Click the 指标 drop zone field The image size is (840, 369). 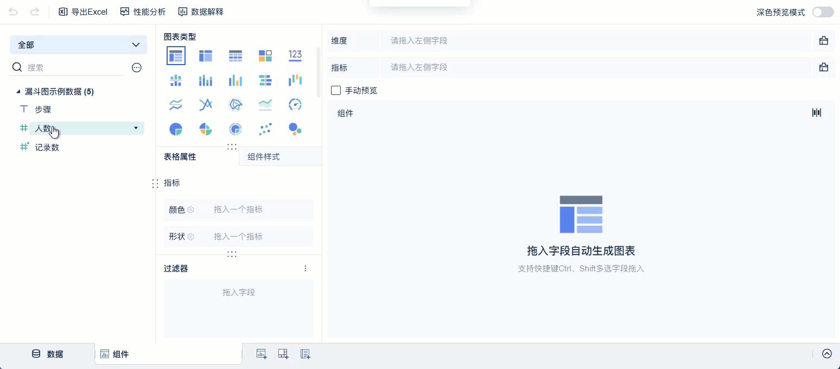(596, 67)
